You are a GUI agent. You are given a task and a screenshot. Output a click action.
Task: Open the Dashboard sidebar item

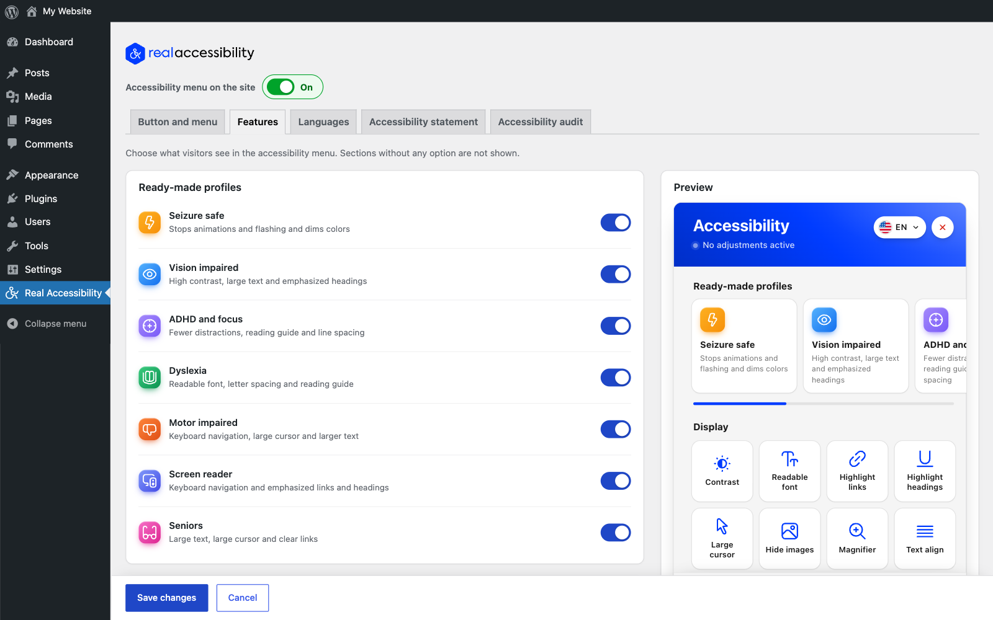pyautogui.click(x=55, y=42)
